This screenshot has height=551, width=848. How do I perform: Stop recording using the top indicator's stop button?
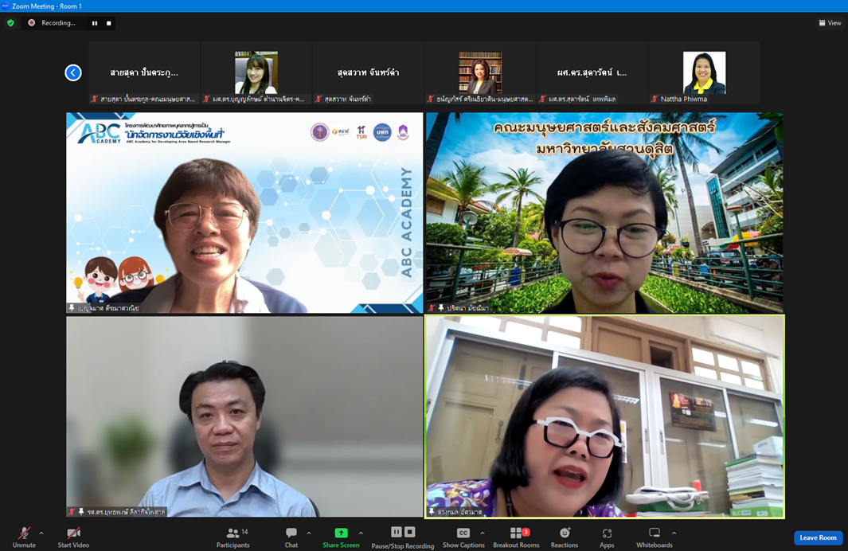click(109, 23)
